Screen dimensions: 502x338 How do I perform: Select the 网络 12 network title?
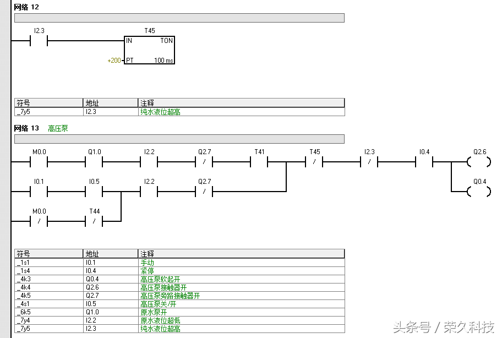pyautogui.click(x=26, y=7)
